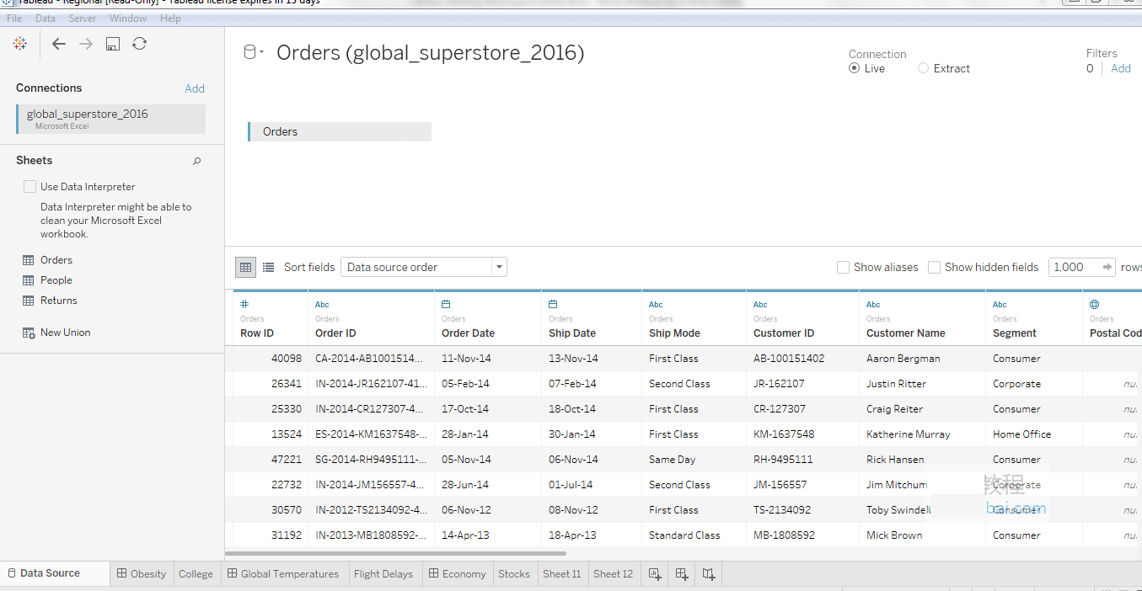Go to the Sheet 12 tab
This screenshot has width=1142, height=591.
(613, 574)
